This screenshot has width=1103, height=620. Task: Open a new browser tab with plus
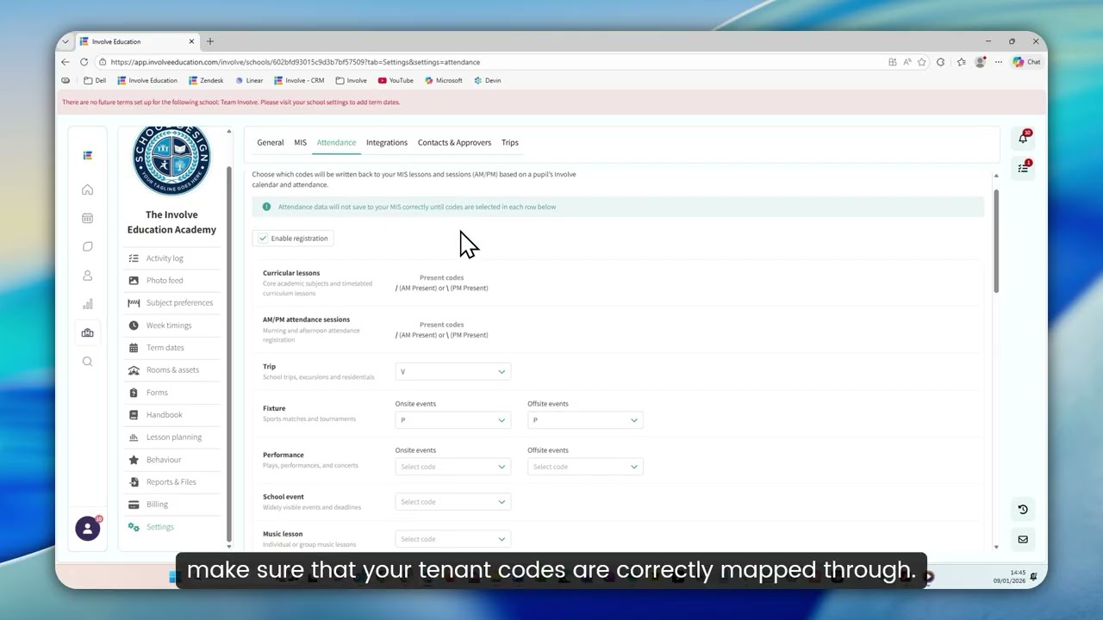click(x=209, y=41)
